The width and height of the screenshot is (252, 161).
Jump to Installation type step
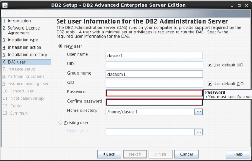tap(23, 40)
